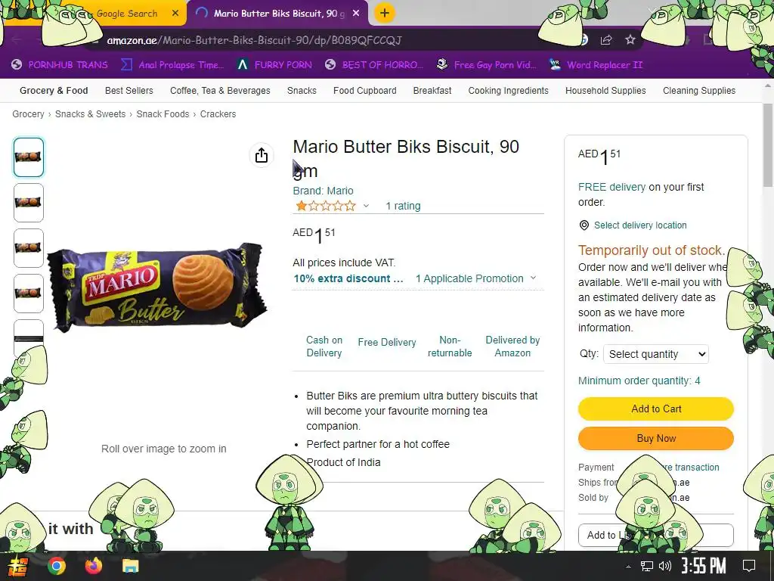Click the page vertical scrollbar
This screenshot has width=774, height=581.
[x=768, y=145]
